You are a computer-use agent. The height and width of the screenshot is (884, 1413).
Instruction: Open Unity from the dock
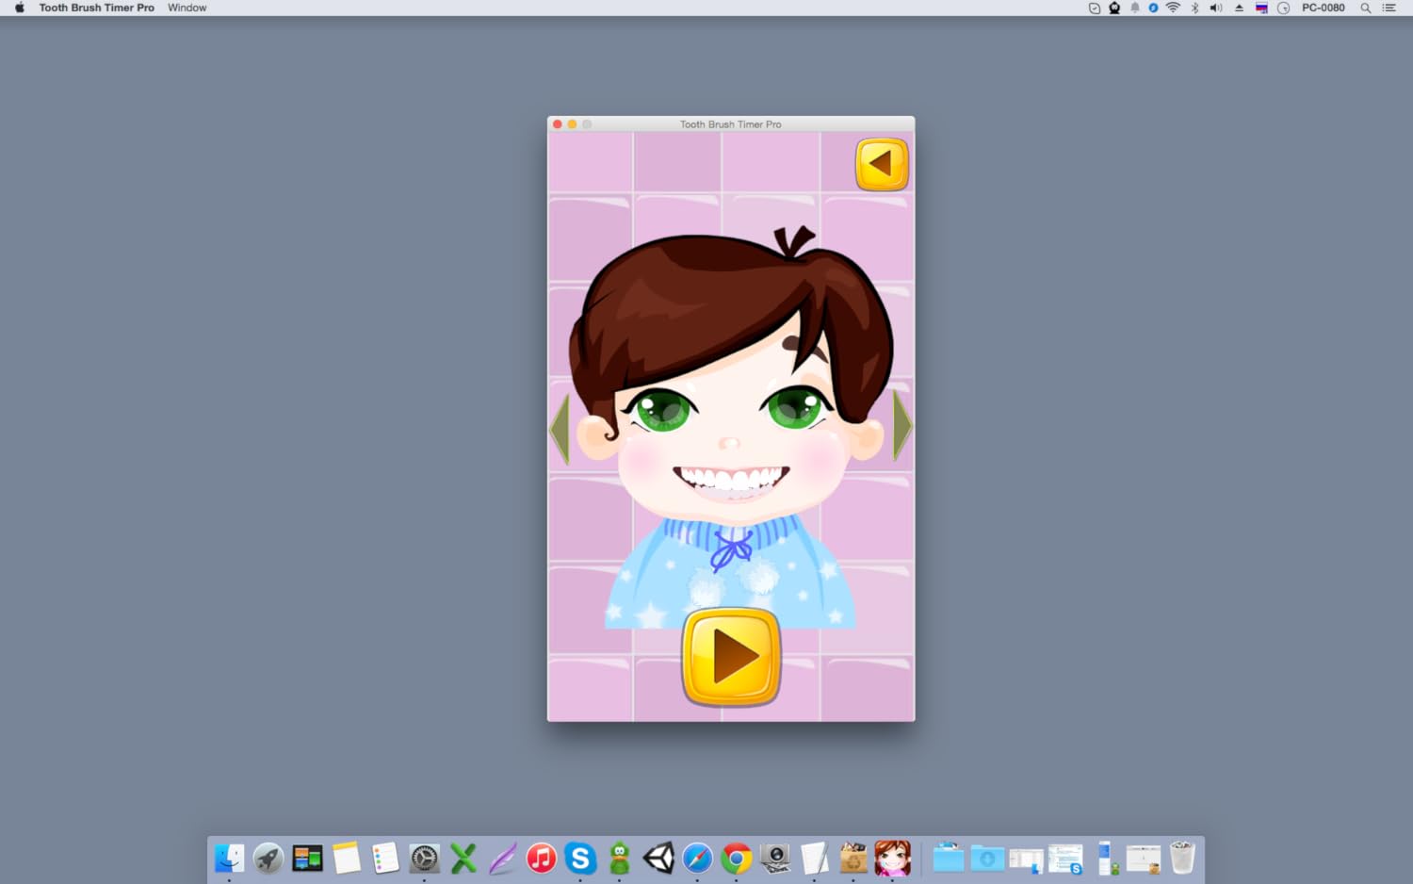coord(658,859)
